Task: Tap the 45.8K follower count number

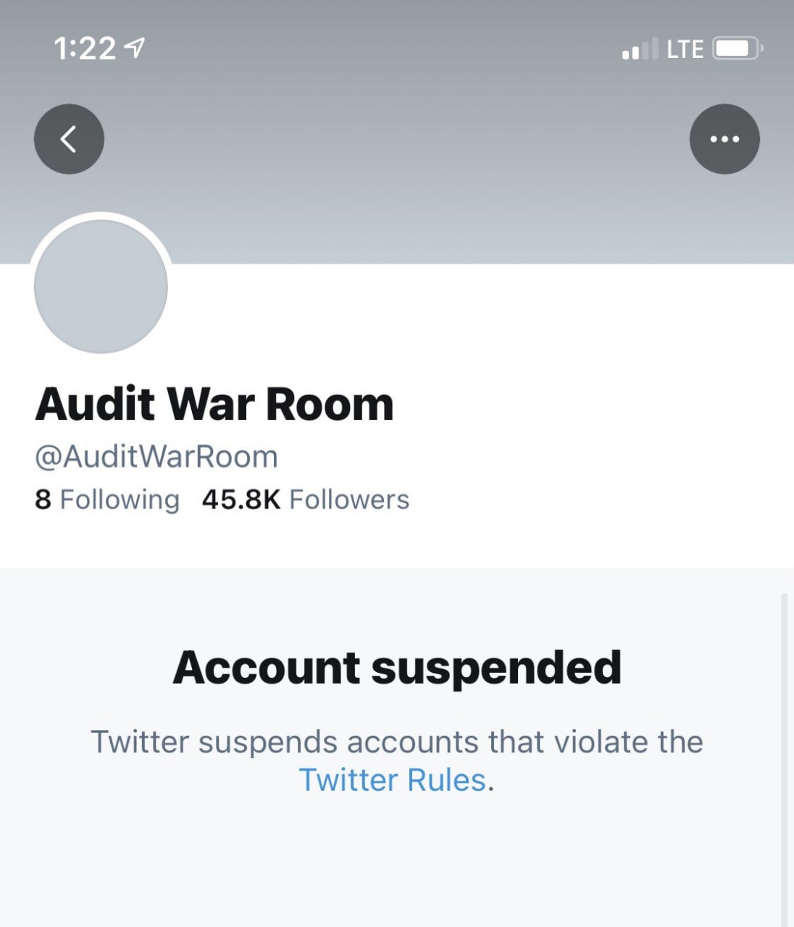Action: [x=241, y=500]
